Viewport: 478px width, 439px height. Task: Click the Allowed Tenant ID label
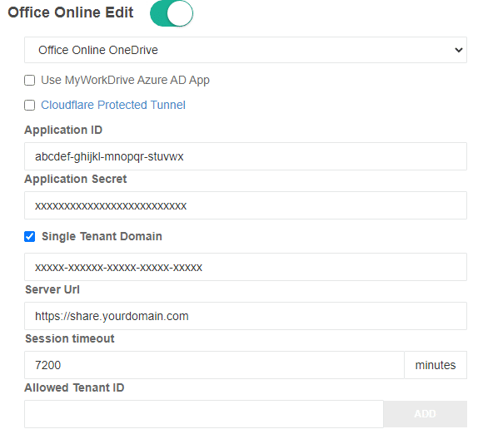[x=74, y=387]
